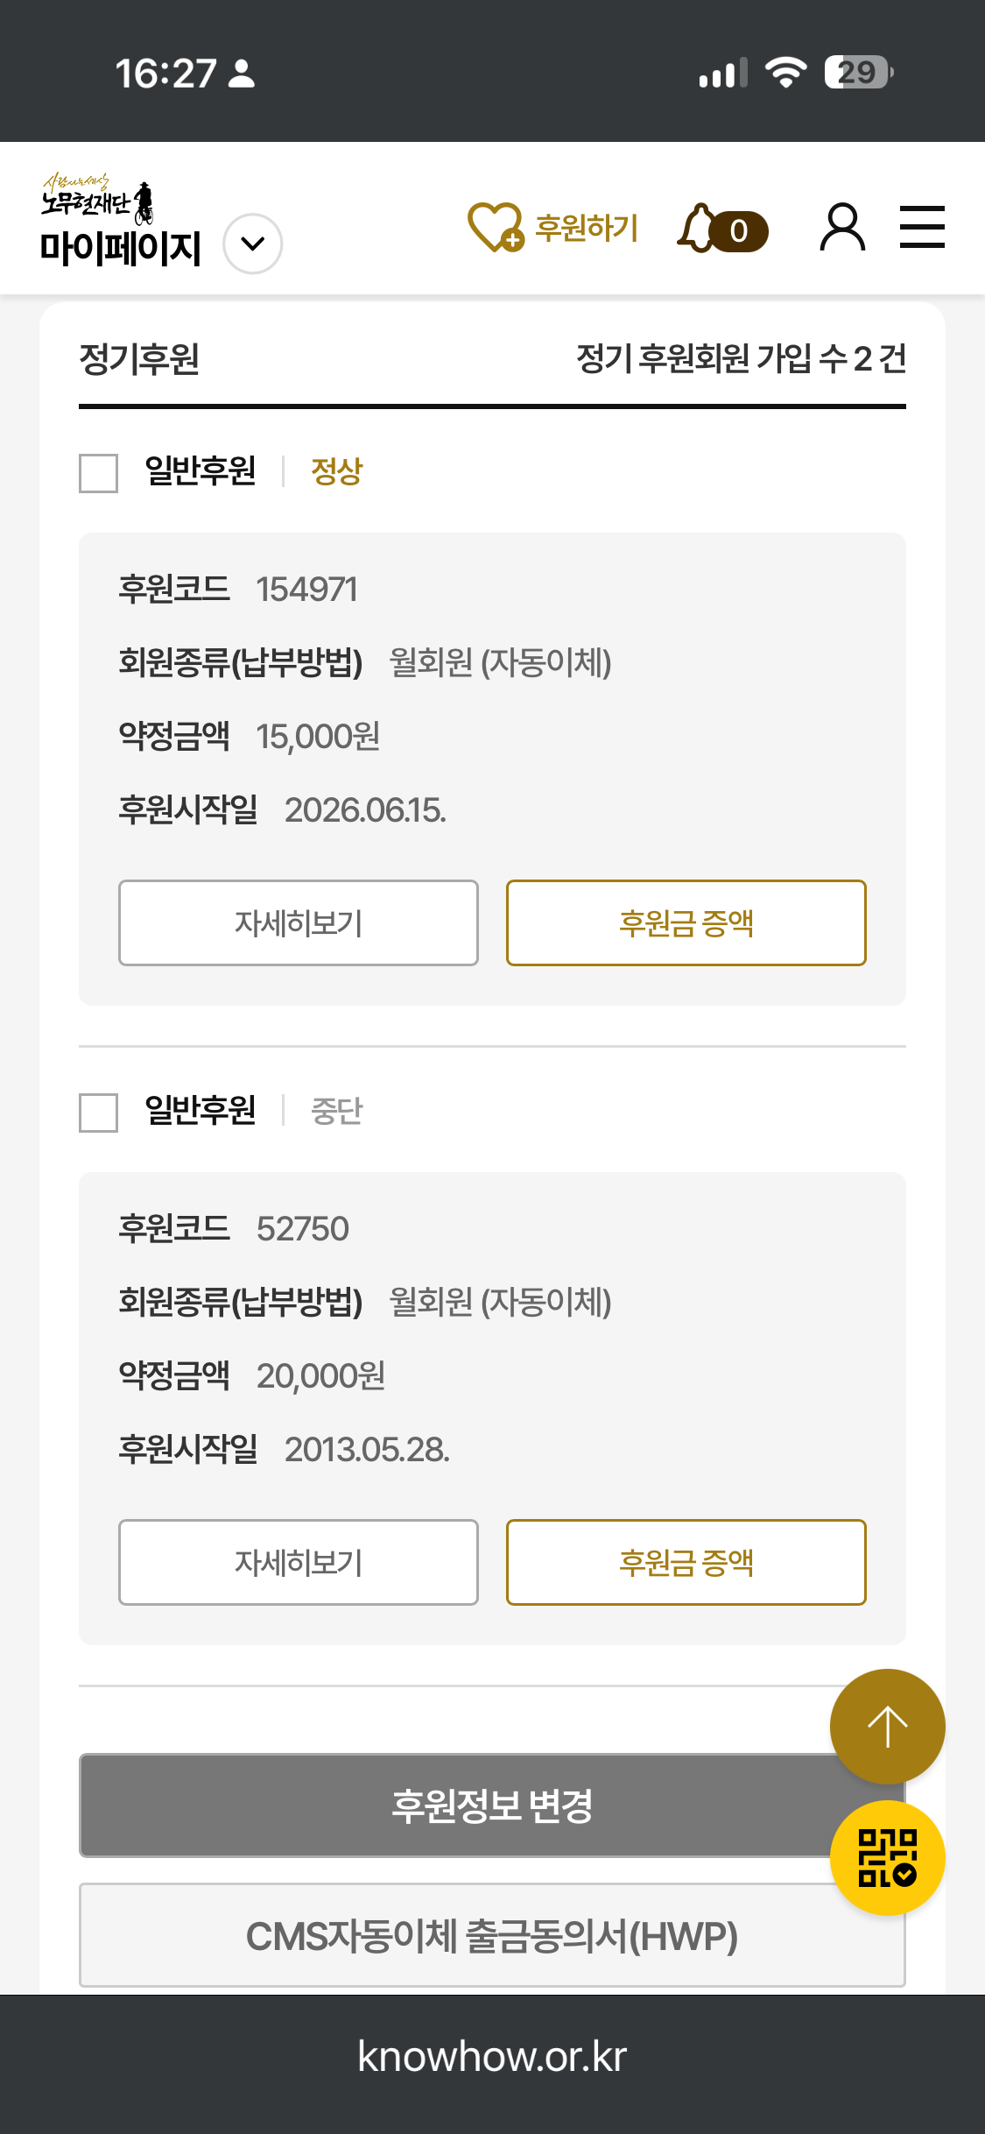Tap the heart 후원하기 donate icon

pos(496,228)
